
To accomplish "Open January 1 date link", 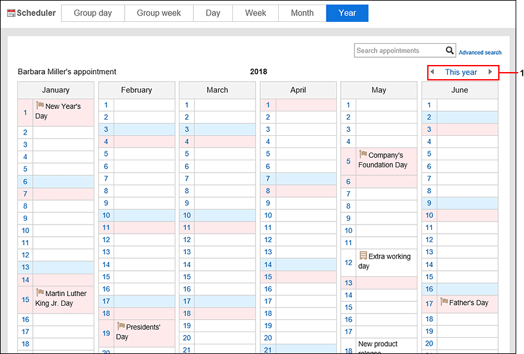I will point(25,113).
